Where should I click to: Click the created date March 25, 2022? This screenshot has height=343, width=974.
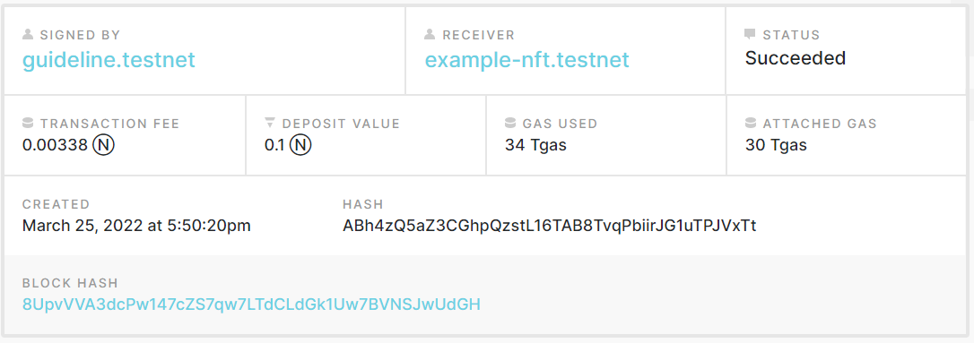pos(136,226)
